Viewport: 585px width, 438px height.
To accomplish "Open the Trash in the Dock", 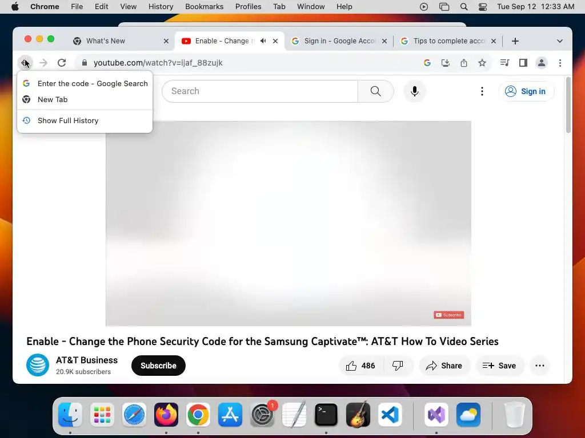I will click(514, 415).
